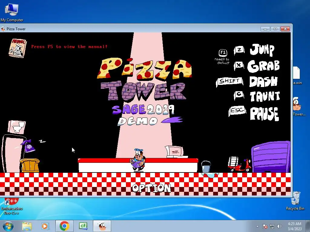Click the red delivery scooter
This screenshot has height=232, width=310.
pyautogui.click(x=239, y=164)
